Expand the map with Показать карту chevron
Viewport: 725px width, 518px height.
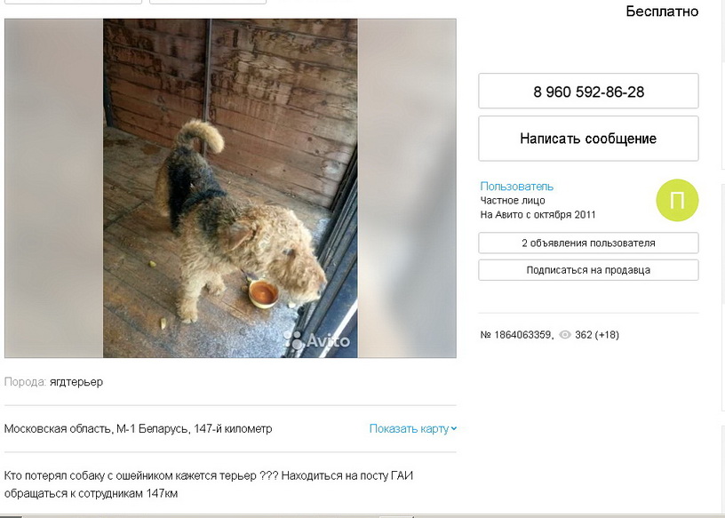(x=454, y=429)
